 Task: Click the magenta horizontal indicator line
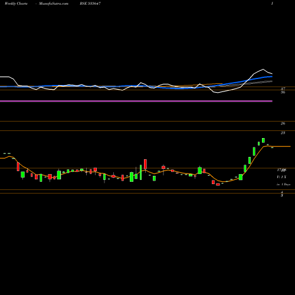coord(136,101)
